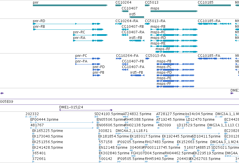The image size is (239, 163).
Task: Select the ird5-PB protein label
Action: (136, 73)
